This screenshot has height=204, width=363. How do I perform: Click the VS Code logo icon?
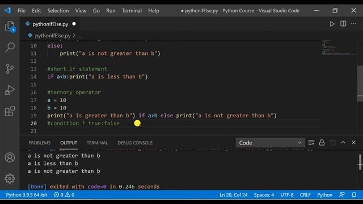pos(7,10)
